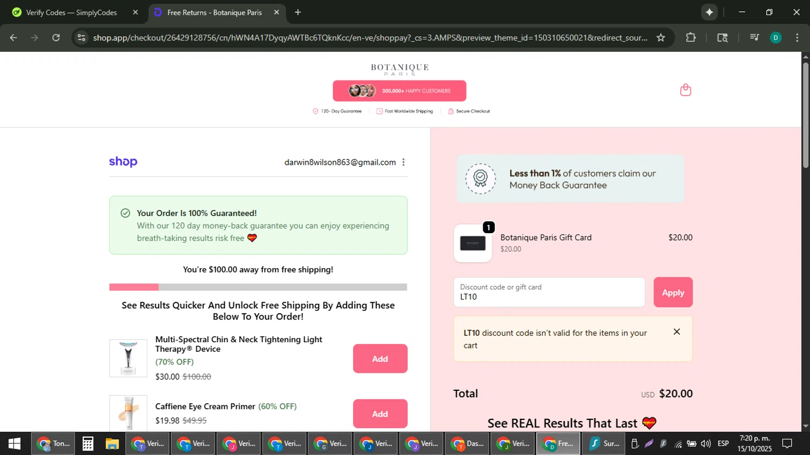Click the 120-Day Guarantee badge
Screen dimensions: 810x455
[x=337, y=111]
